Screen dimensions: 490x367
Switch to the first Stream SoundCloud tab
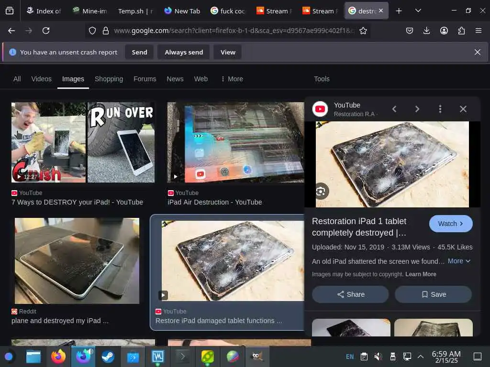point(274,11)
